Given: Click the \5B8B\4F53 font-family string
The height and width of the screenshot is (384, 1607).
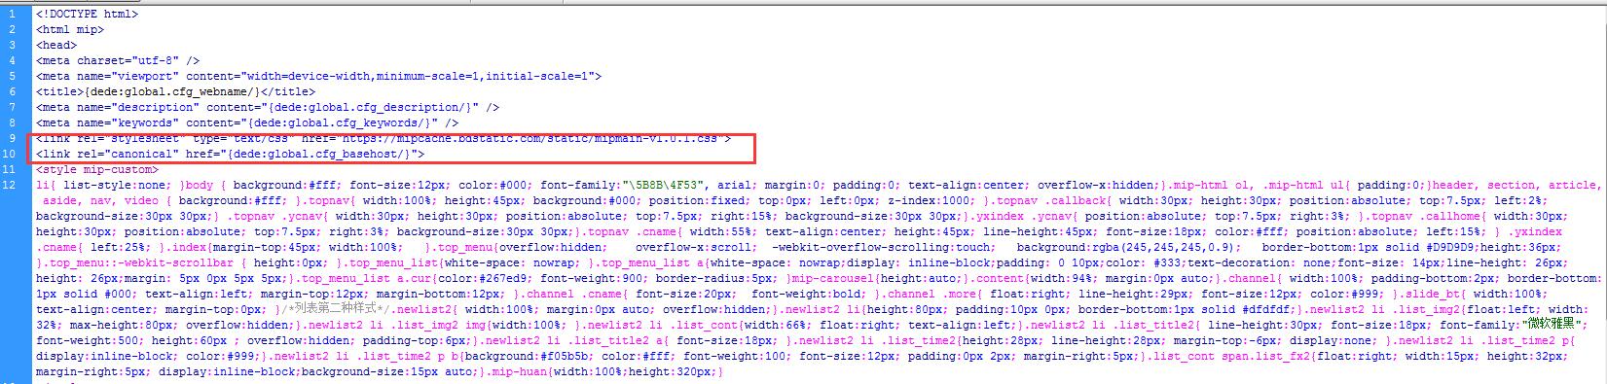Looking at the screenshot, I should point(667,186).
